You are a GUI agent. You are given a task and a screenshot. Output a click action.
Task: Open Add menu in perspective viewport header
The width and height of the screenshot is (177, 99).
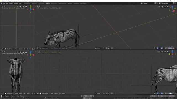[60, 48]
